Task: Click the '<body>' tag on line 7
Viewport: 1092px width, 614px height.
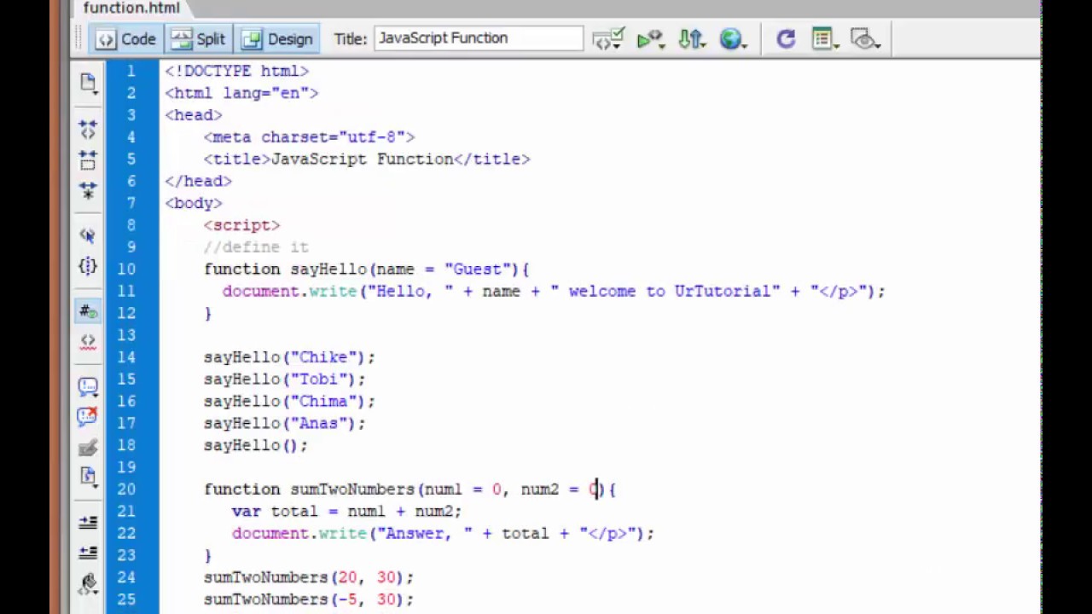Action: click(x=194, y=203)
